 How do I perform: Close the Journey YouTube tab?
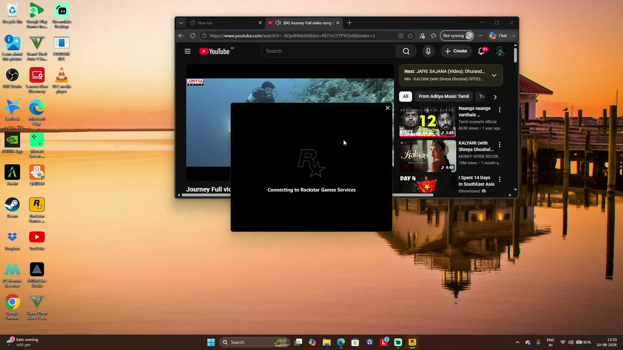[338, 23]
